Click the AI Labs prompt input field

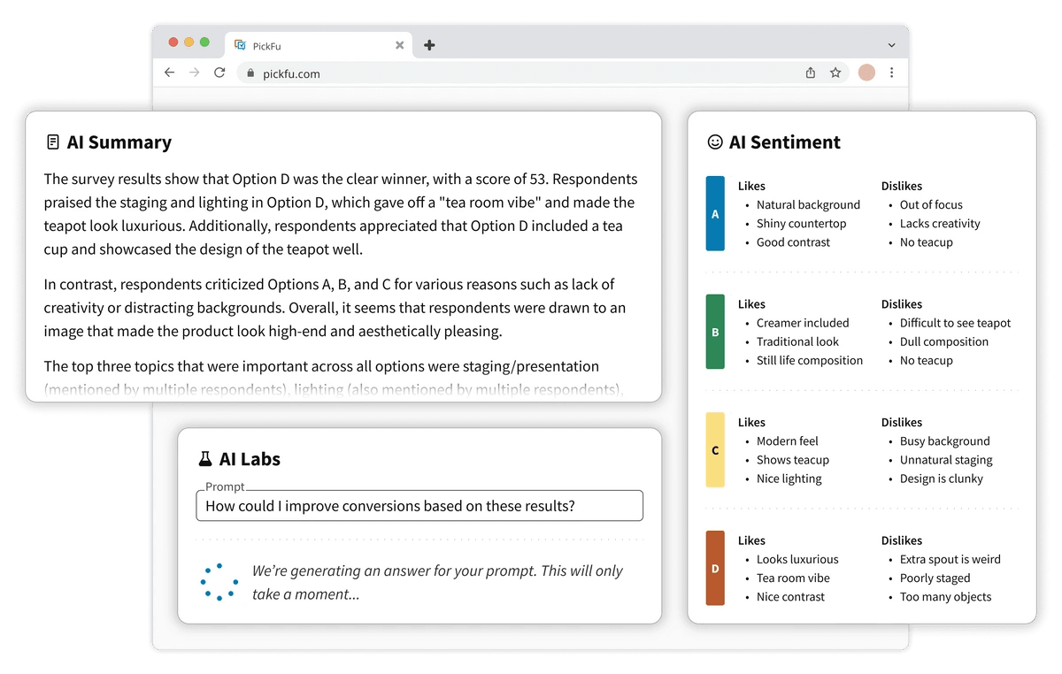coord(419,505)
